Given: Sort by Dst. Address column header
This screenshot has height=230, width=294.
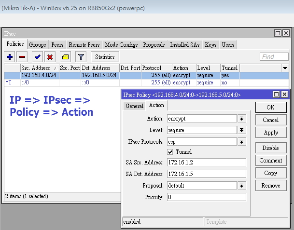Looking at the screenshot, I should [x=100, y=68].
